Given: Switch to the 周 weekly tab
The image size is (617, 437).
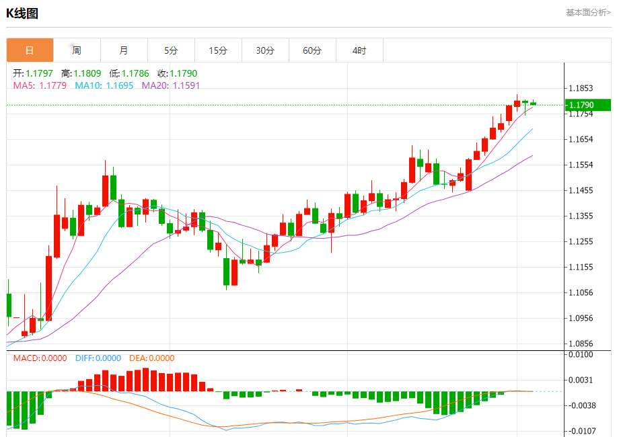Looking at the screenshot, I should tap(77, 50).
